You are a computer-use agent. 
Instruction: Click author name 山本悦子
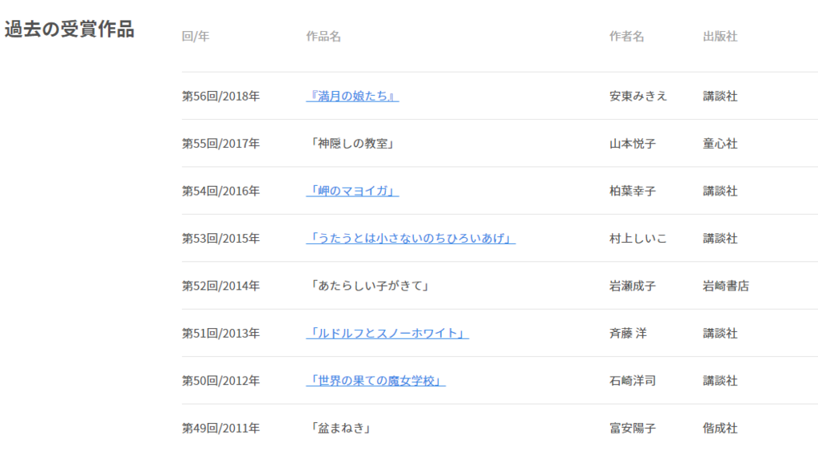pos(633,144)
